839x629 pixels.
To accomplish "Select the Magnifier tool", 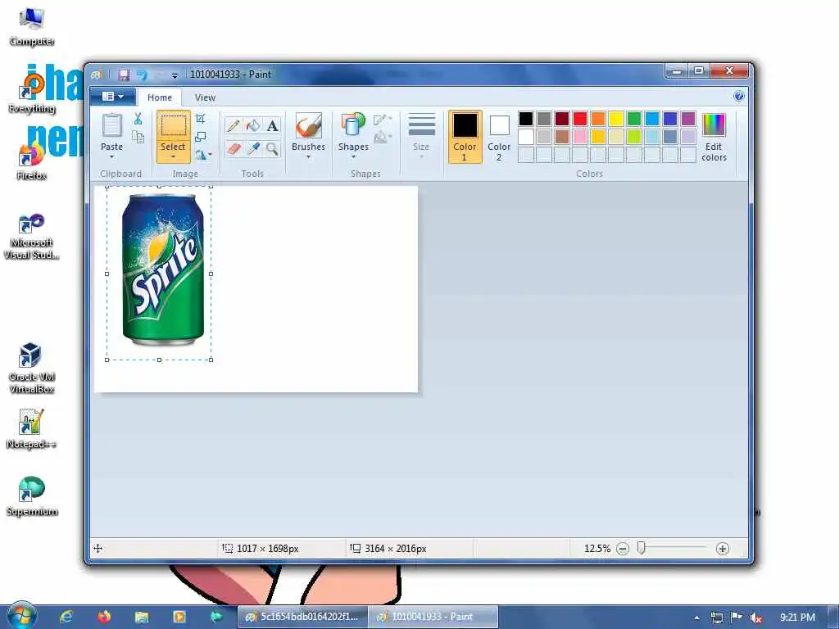I will (272, 148).
